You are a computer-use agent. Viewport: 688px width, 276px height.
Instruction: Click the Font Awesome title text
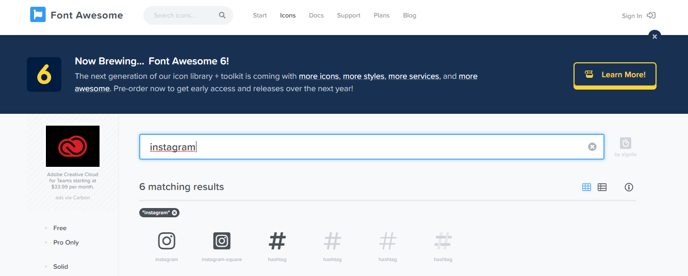(x=87, y=15)
